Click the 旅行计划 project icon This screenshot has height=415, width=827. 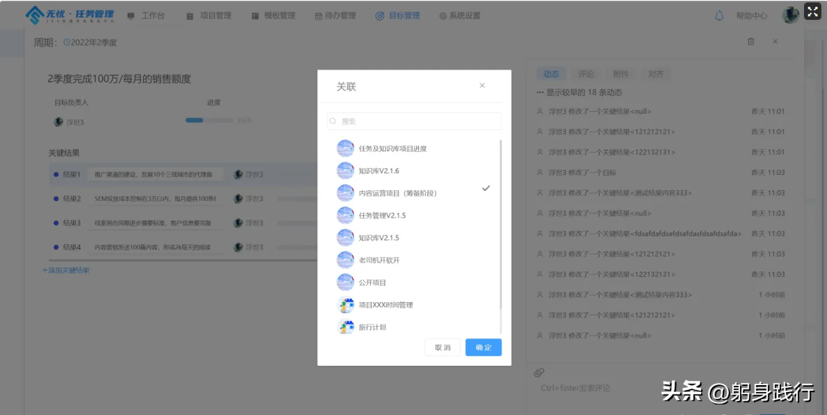coord(346,327)
